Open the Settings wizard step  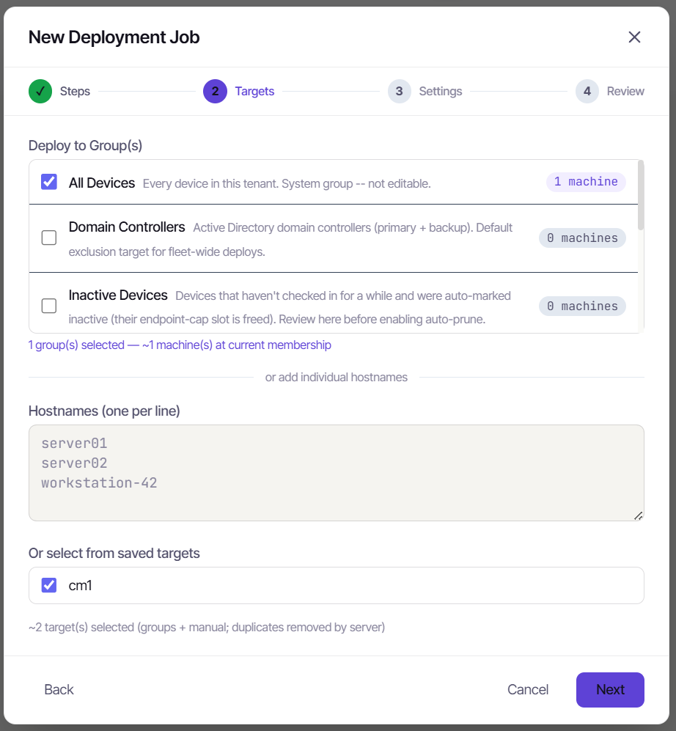tap(441, 91)
